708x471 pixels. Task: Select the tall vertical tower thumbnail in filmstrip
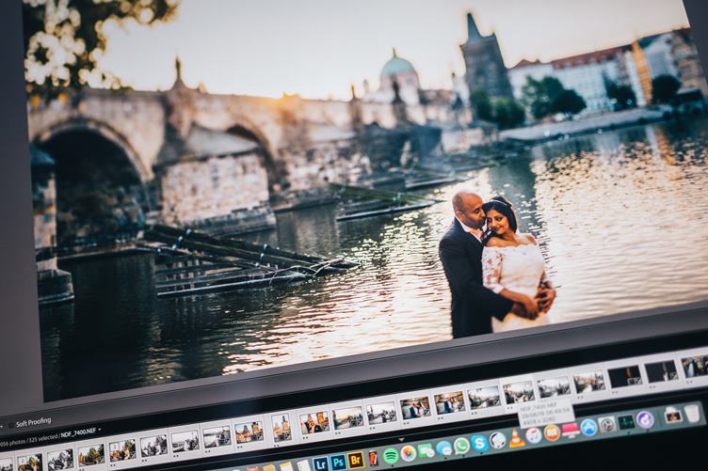tap(282, 428)
